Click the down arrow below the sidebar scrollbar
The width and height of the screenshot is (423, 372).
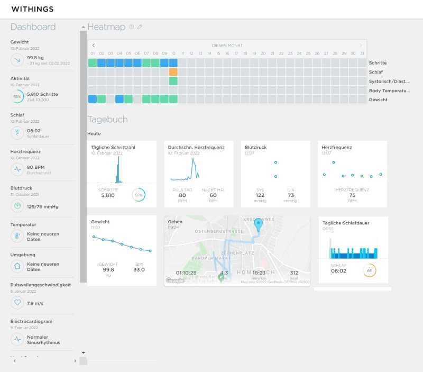pos(84,352)
